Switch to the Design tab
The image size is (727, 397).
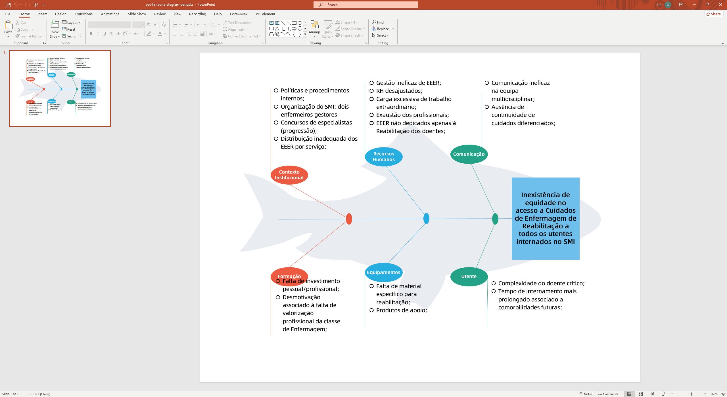point(60,14)
